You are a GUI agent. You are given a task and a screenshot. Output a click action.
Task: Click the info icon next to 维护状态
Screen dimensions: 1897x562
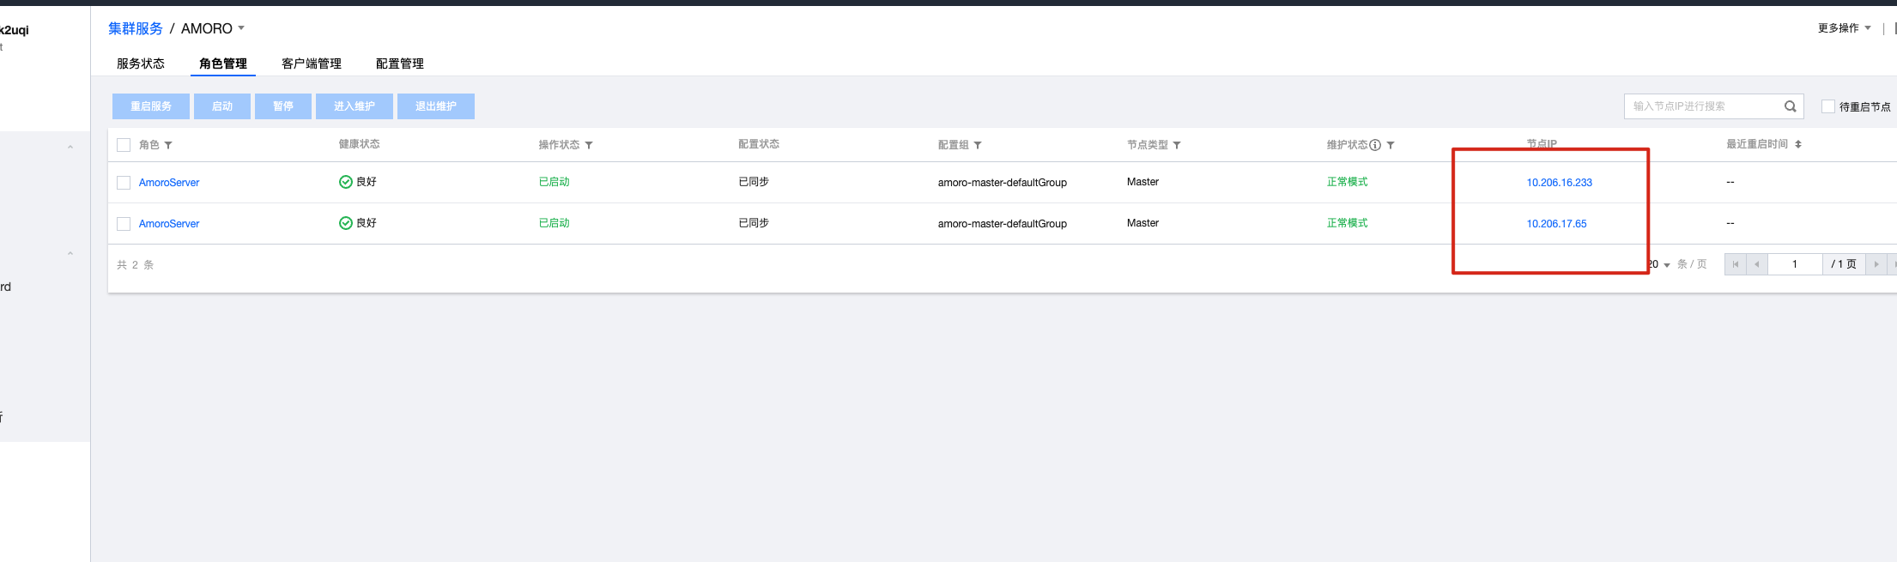(1375, 145)
